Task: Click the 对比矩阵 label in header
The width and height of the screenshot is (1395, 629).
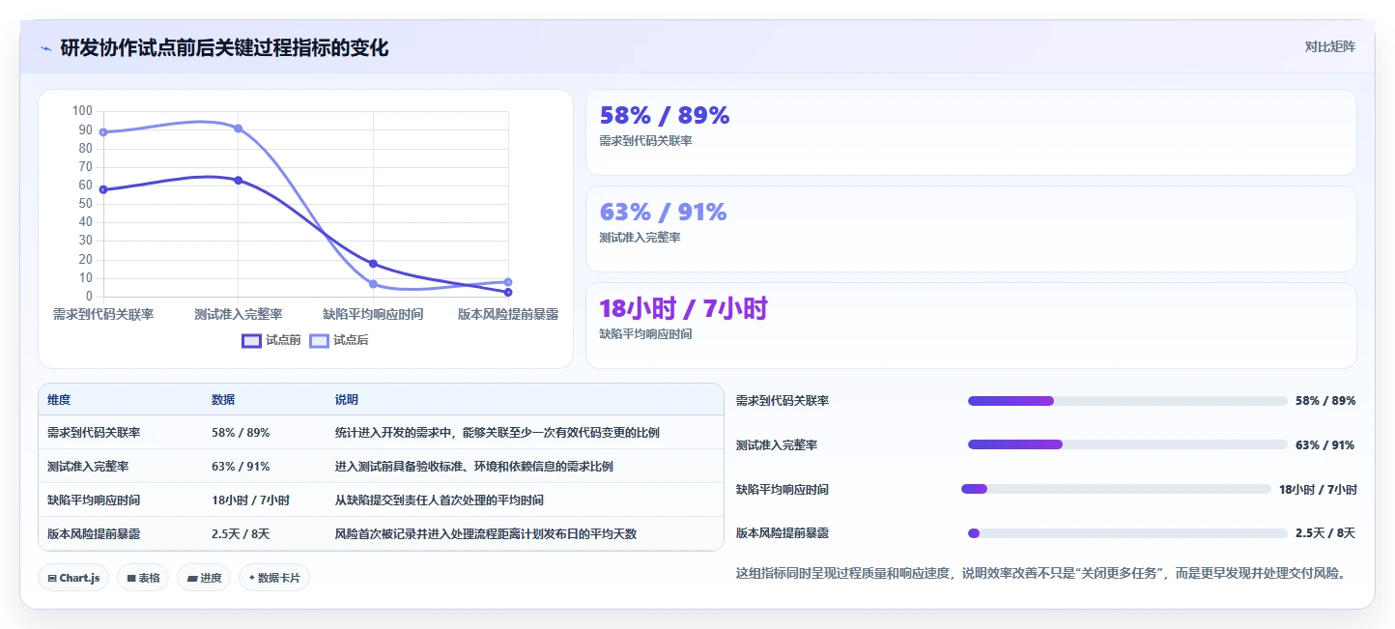Action: [x=1330, y=46]
